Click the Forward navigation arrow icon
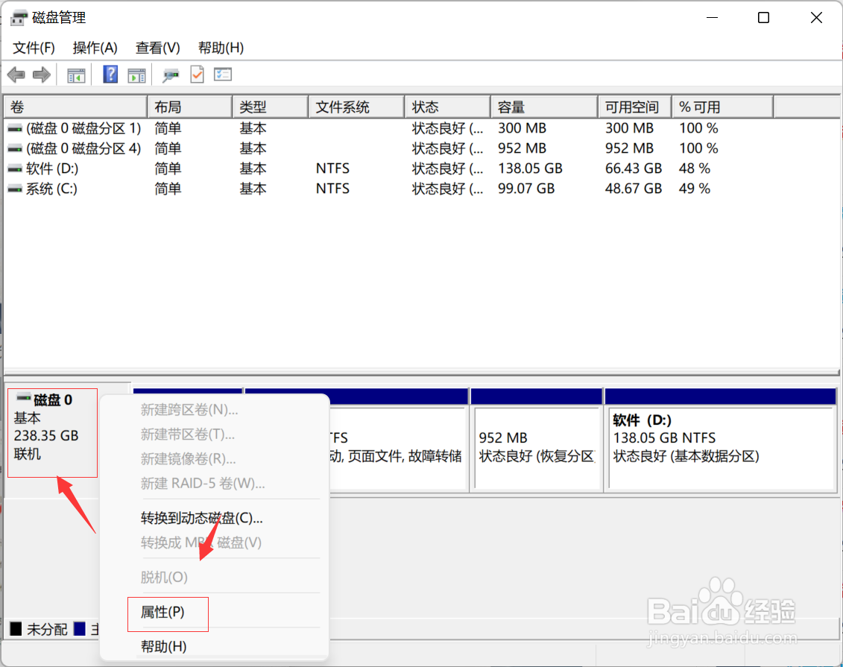This screenshot has width=843, height=667. click(x=41, y=74)
